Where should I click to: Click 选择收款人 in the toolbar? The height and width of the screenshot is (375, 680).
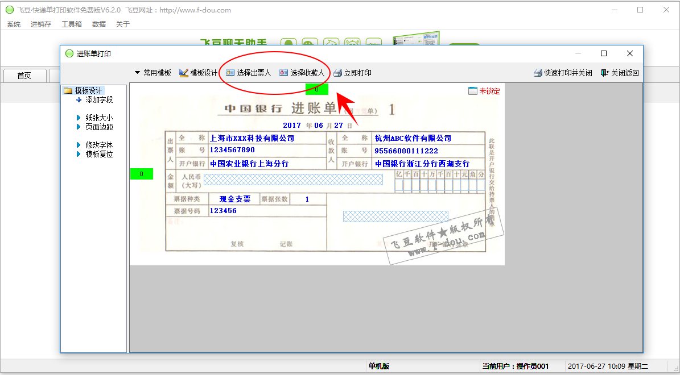point(302,73)
